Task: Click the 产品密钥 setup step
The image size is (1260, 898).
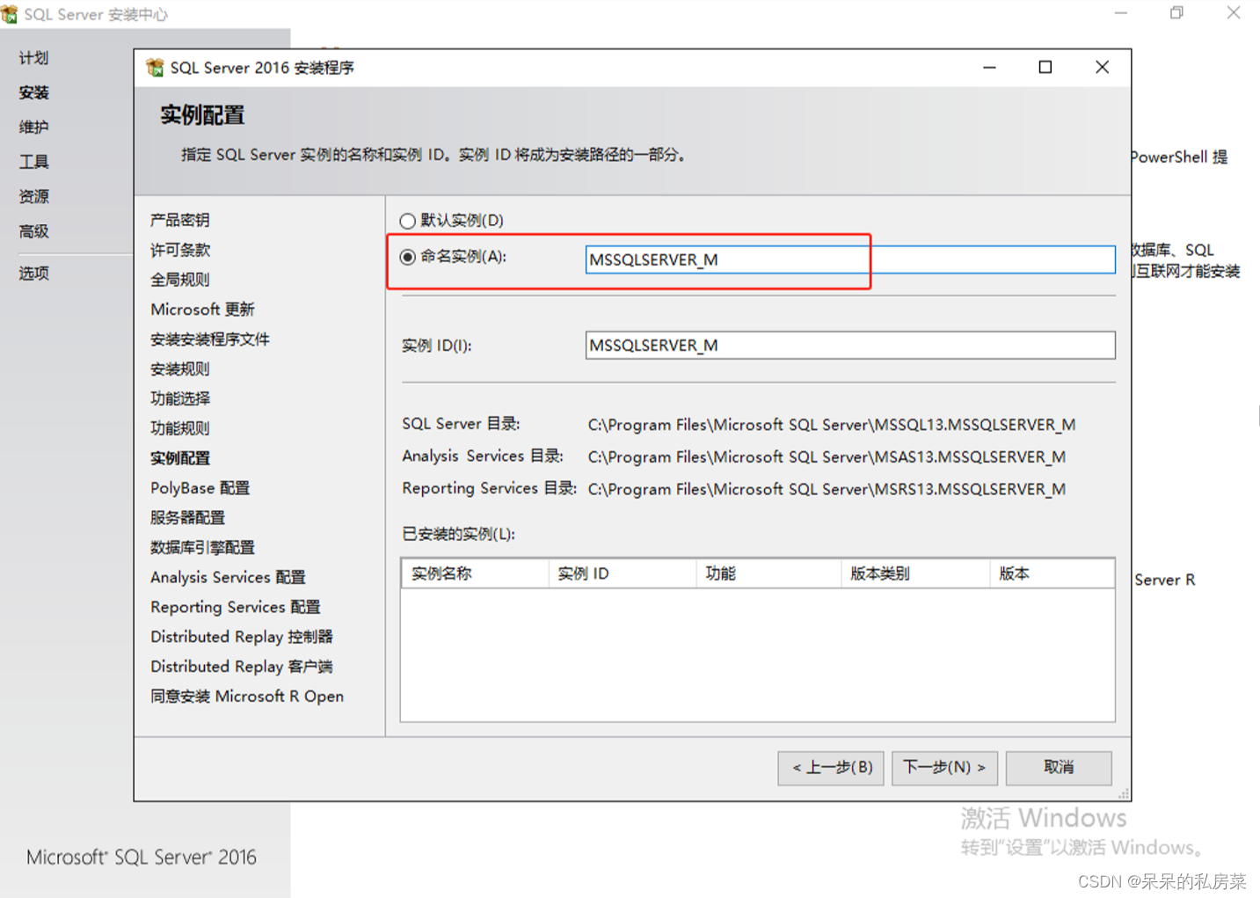Action: click(179, 220)
